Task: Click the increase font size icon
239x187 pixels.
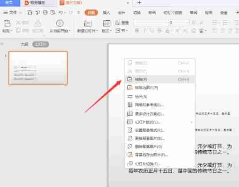Action: coord(194,23)
